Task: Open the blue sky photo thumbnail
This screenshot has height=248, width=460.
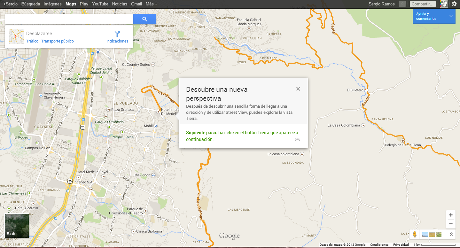Action: 425,235
